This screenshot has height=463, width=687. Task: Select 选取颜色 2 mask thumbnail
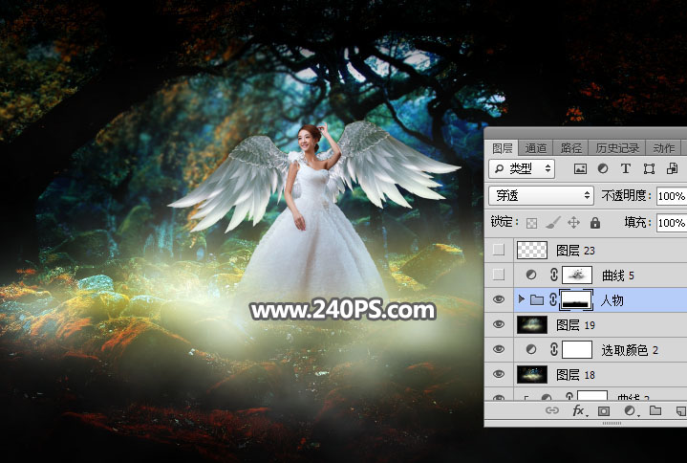point(577,350)
